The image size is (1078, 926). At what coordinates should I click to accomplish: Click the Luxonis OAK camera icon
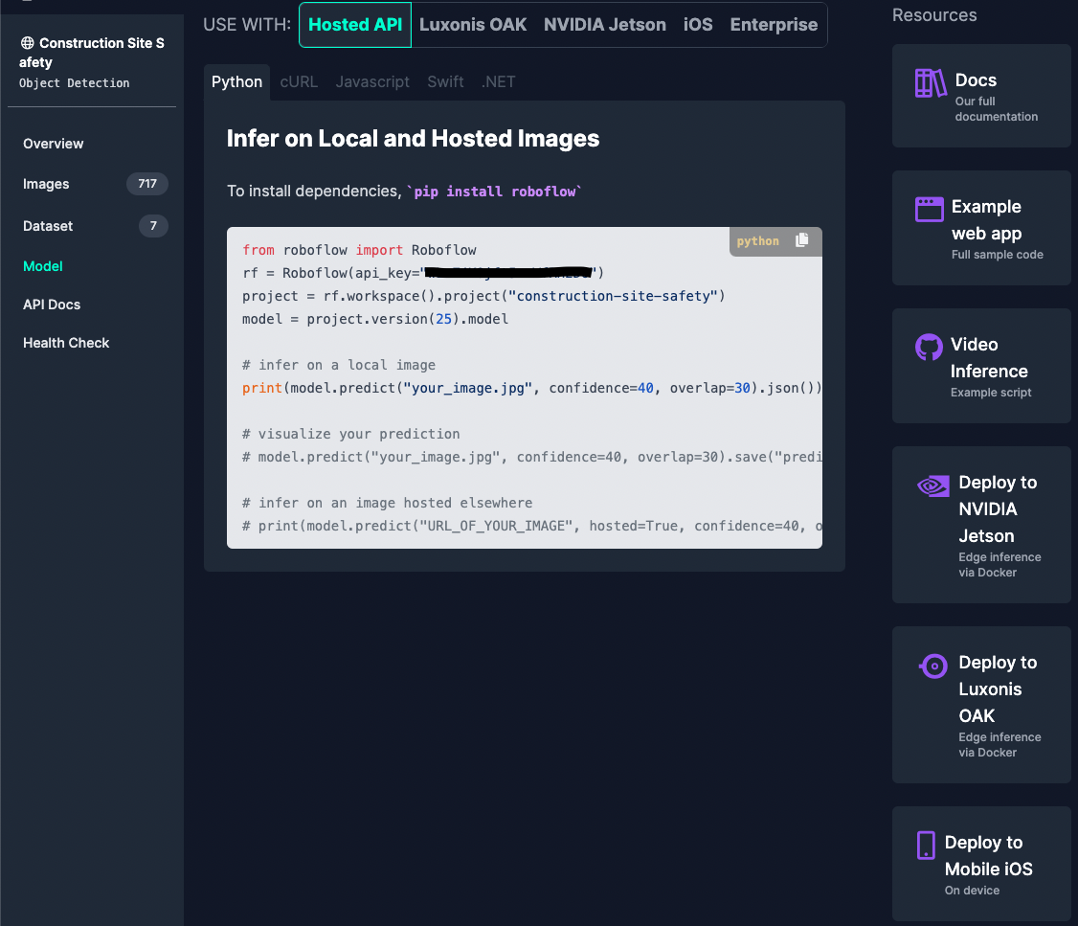tap(932, 666)
